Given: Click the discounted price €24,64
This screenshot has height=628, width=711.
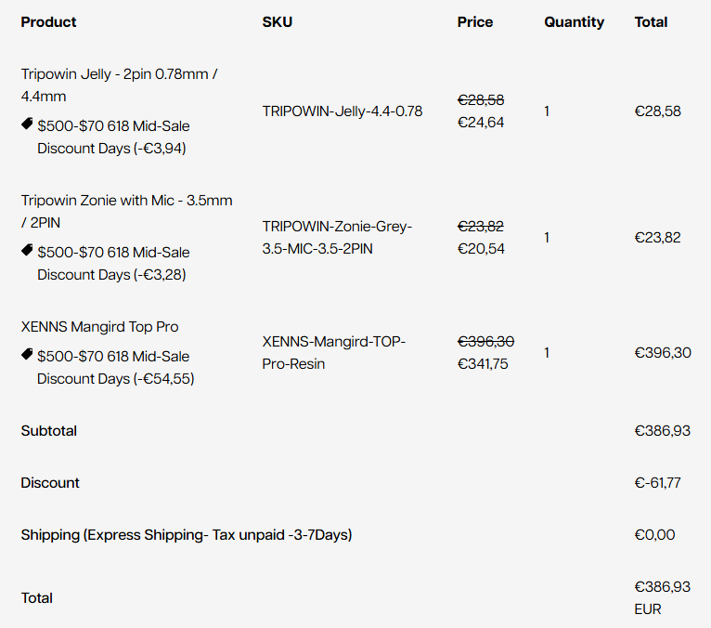Looking at the screenshot, I should click(481, 122).
